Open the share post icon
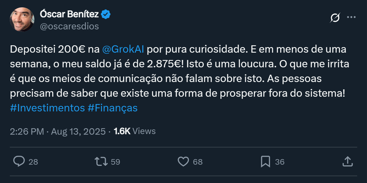The width and height of the screenshot is (367, 183). [347, 161]
